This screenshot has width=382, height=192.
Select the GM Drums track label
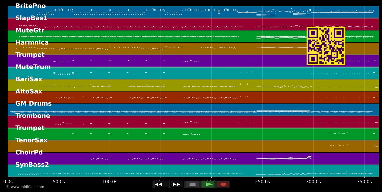[x=33, y=104]
